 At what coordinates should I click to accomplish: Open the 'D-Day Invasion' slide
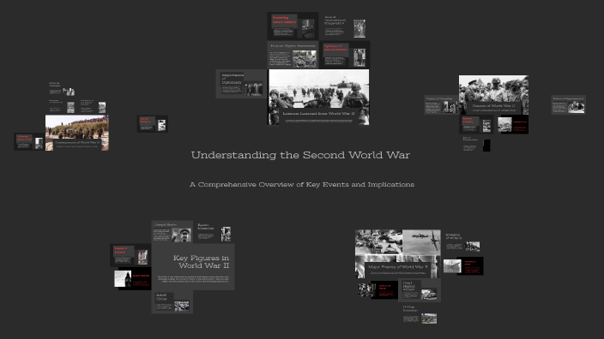420,313
